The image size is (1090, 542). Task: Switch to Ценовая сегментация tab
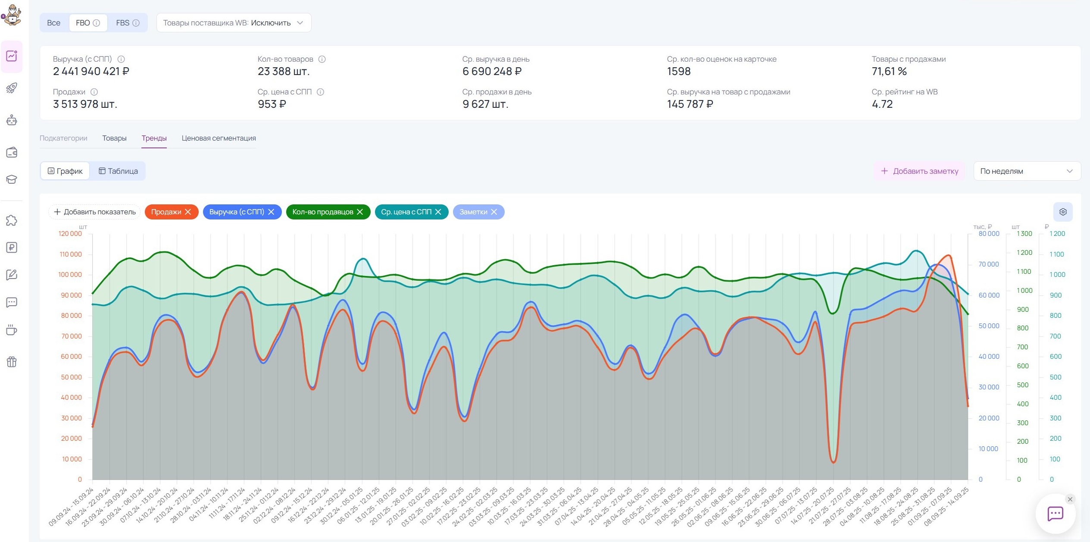point(219,138)
